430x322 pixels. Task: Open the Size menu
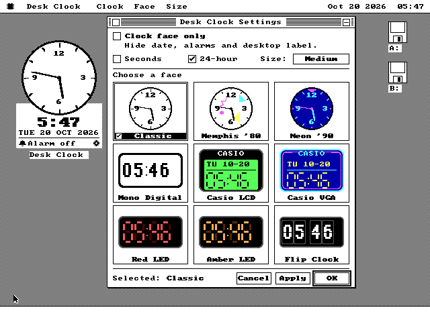point(177,6)
